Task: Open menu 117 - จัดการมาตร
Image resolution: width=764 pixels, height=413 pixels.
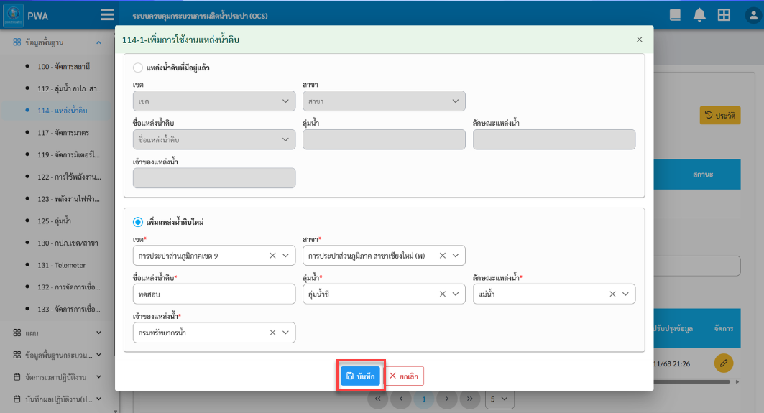Action: click(x=63, y=132)
